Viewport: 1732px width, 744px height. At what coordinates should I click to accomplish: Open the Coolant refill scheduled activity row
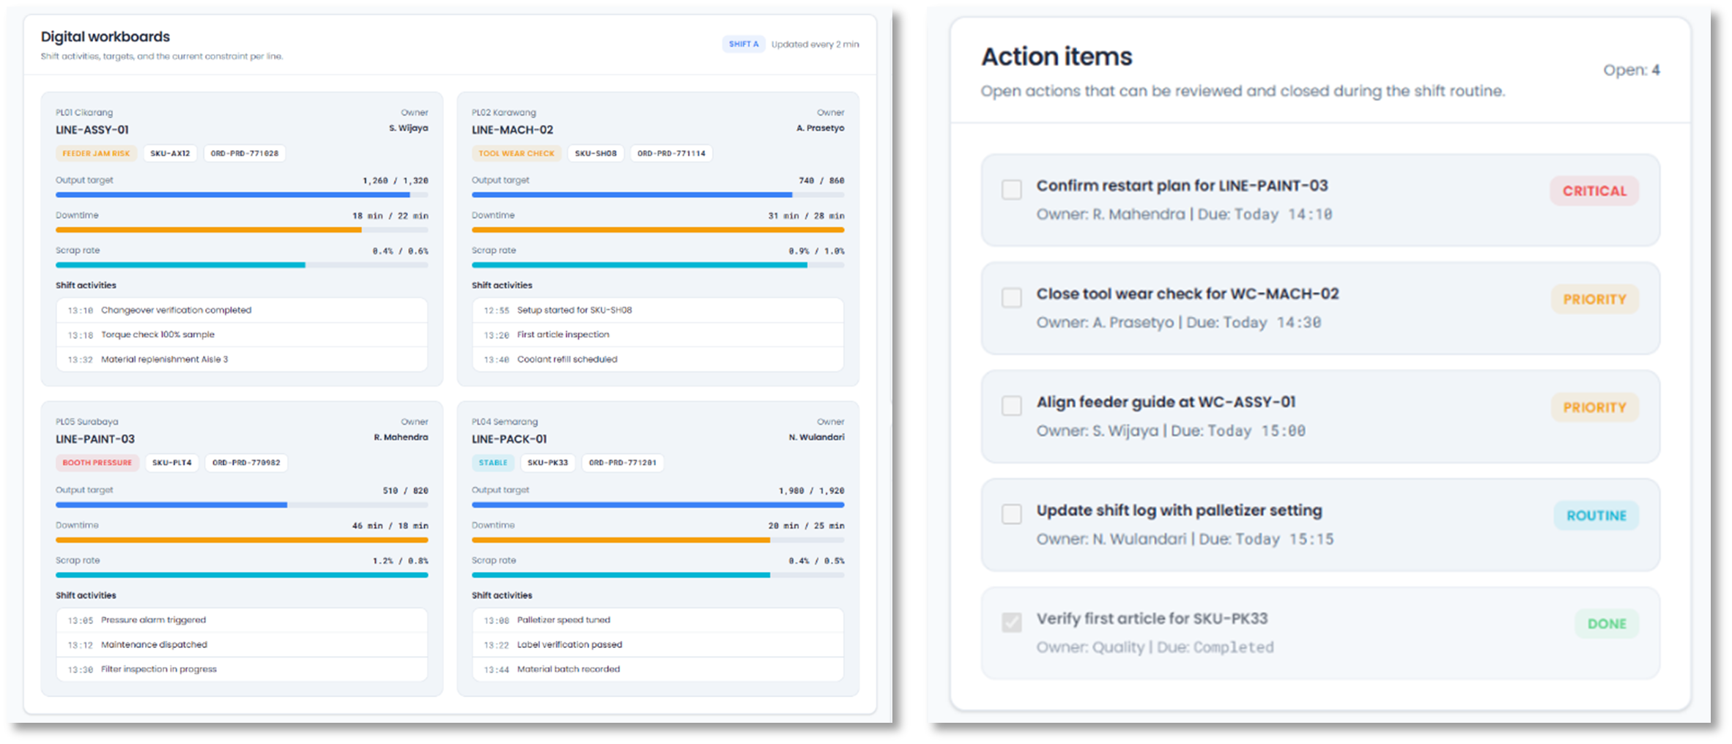pos(567,360)
